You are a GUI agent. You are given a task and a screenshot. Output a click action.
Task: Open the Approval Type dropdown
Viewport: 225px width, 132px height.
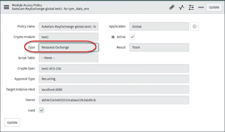(114, 79)
